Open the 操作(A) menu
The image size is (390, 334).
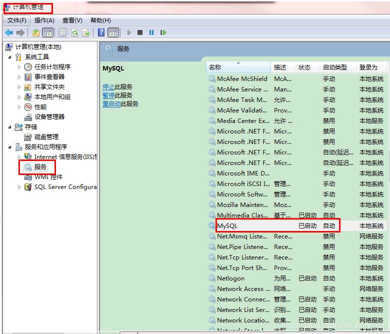pyautogui.click(x=44, y=20)
